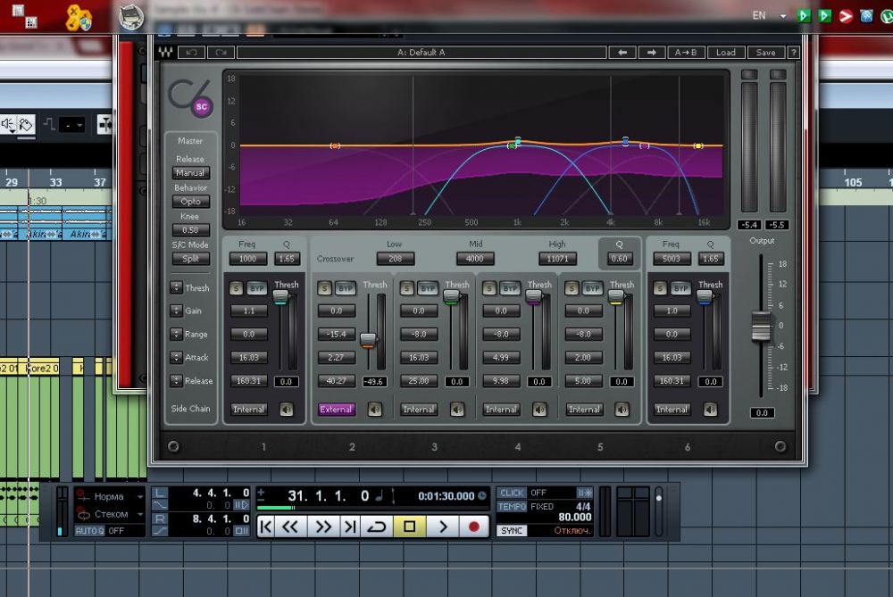Bypass band 2 with its BYP button
The image size is (893, 597).
345,288
